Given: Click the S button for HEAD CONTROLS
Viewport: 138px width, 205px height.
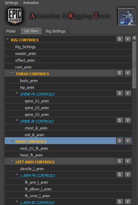Looking at the screenshot, I should click(120, 141).
